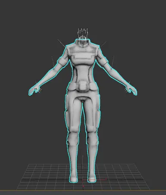Select vertical axis line of pivot gizmo
Image resolution: width=166 pixels, height=195 pixels.
pyautogui.click(x=83, y=167)
